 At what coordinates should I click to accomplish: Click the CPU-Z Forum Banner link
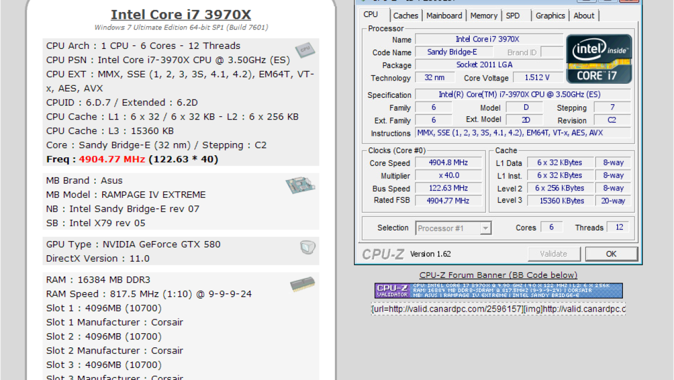498,275
